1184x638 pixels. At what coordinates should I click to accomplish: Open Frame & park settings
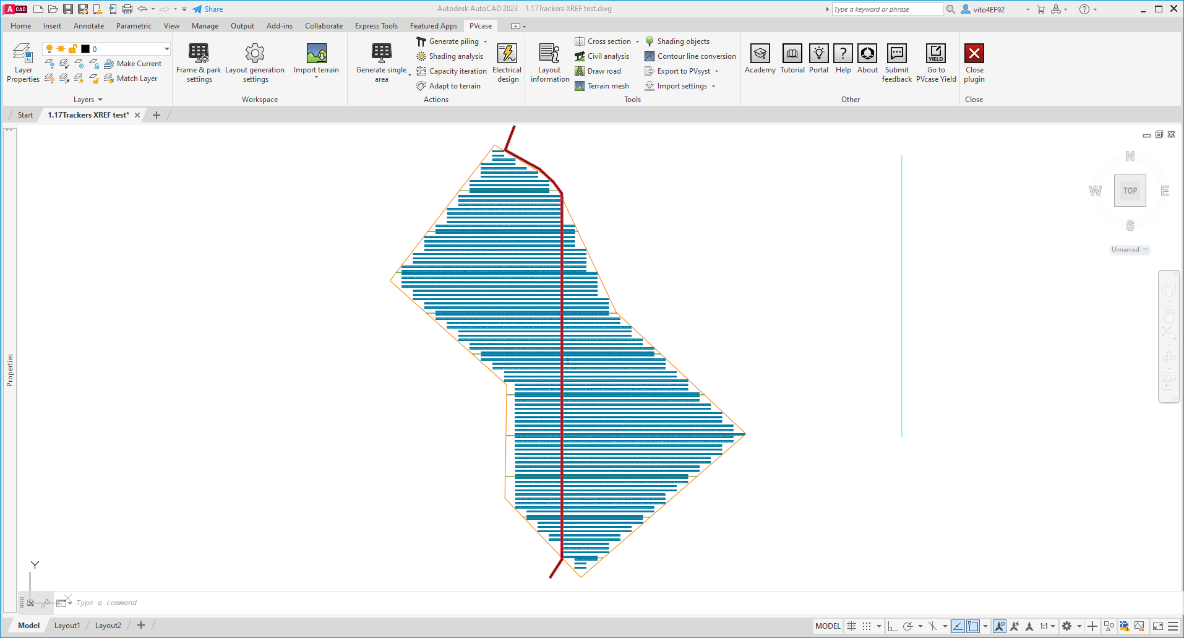pyautogui.click(x=198, y=62)
